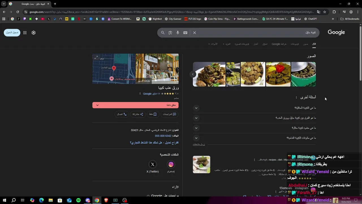
Task: Start voice search with the microphone
Action: tap(178, 33)
